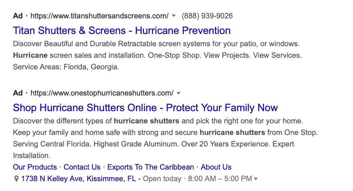Viewport: 353px width, 191px height.
Task: Click the 1738 N Kelley Ave address
Action: click(79, 179)
